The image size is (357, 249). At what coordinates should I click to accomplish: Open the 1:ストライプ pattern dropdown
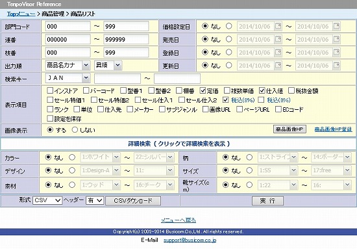tap(278, 157)
